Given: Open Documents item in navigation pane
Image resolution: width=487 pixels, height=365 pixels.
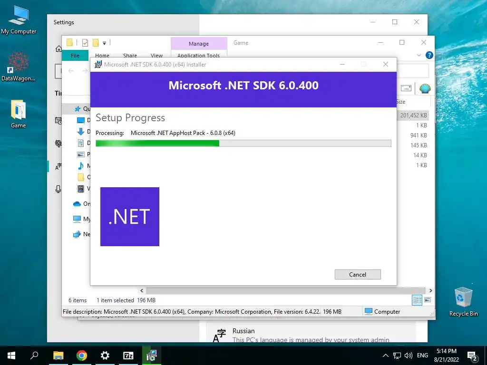Looking at the screenshot, I should [80, 143].
